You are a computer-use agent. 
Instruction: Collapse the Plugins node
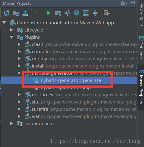pos(12,37)
